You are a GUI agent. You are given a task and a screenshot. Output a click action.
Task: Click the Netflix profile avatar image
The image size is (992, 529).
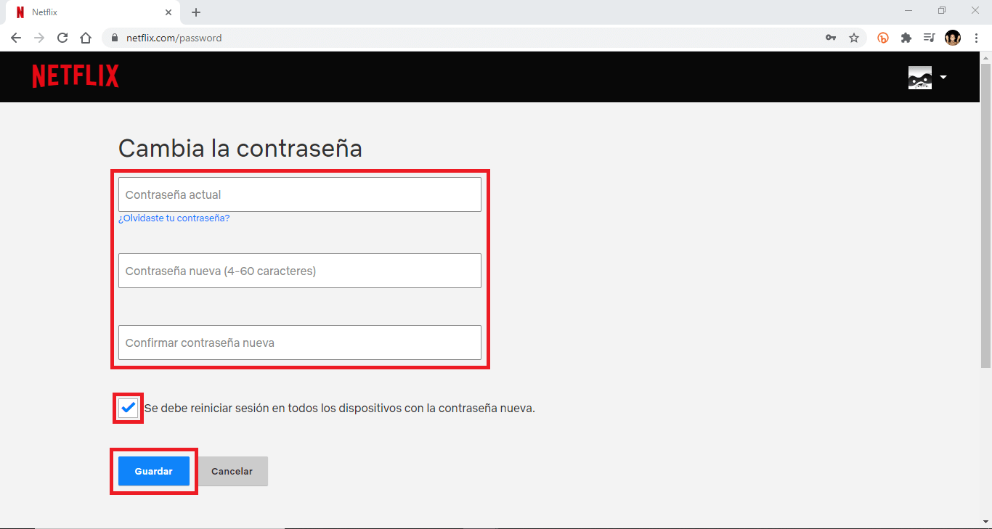pos(919,77)
